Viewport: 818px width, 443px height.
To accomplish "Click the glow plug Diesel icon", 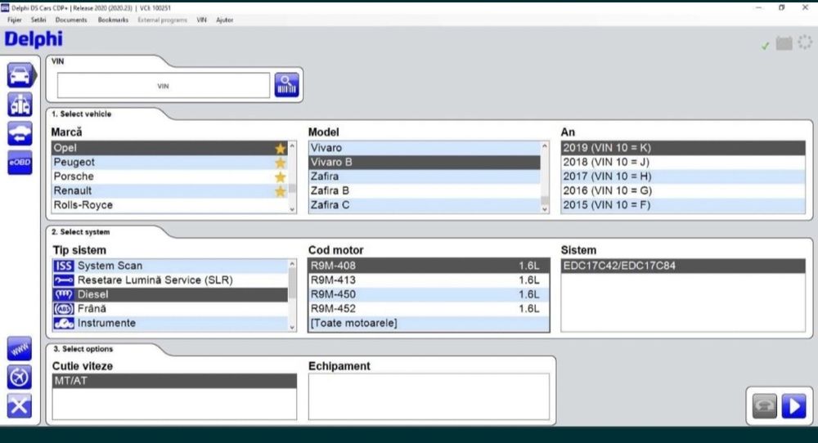I will click(x=64, y=294).
